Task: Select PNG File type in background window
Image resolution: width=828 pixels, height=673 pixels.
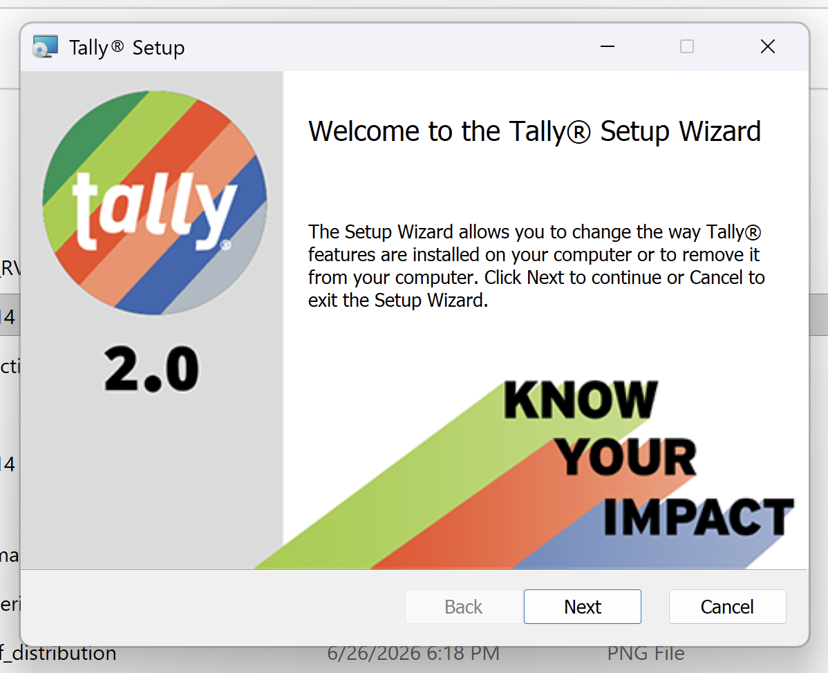Action: pyautogui.click(x=646, y=654)
